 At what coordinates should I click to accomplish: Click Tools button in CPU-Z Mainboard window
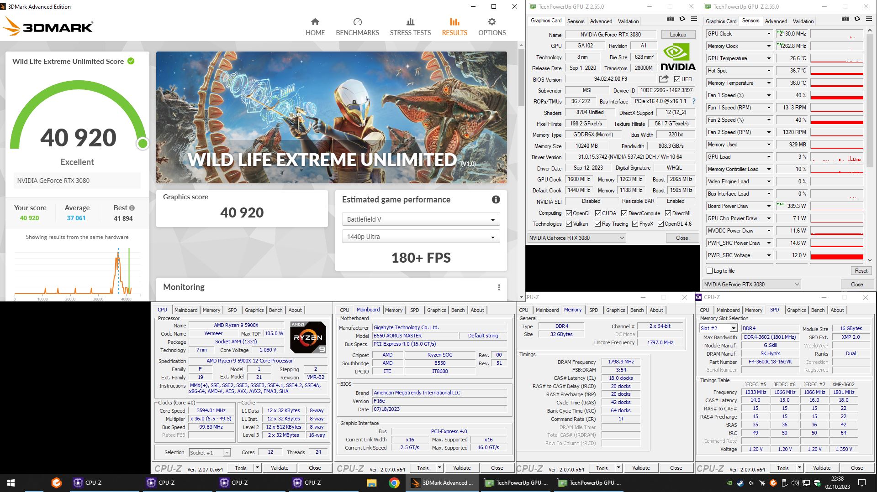tap(423, 468)
